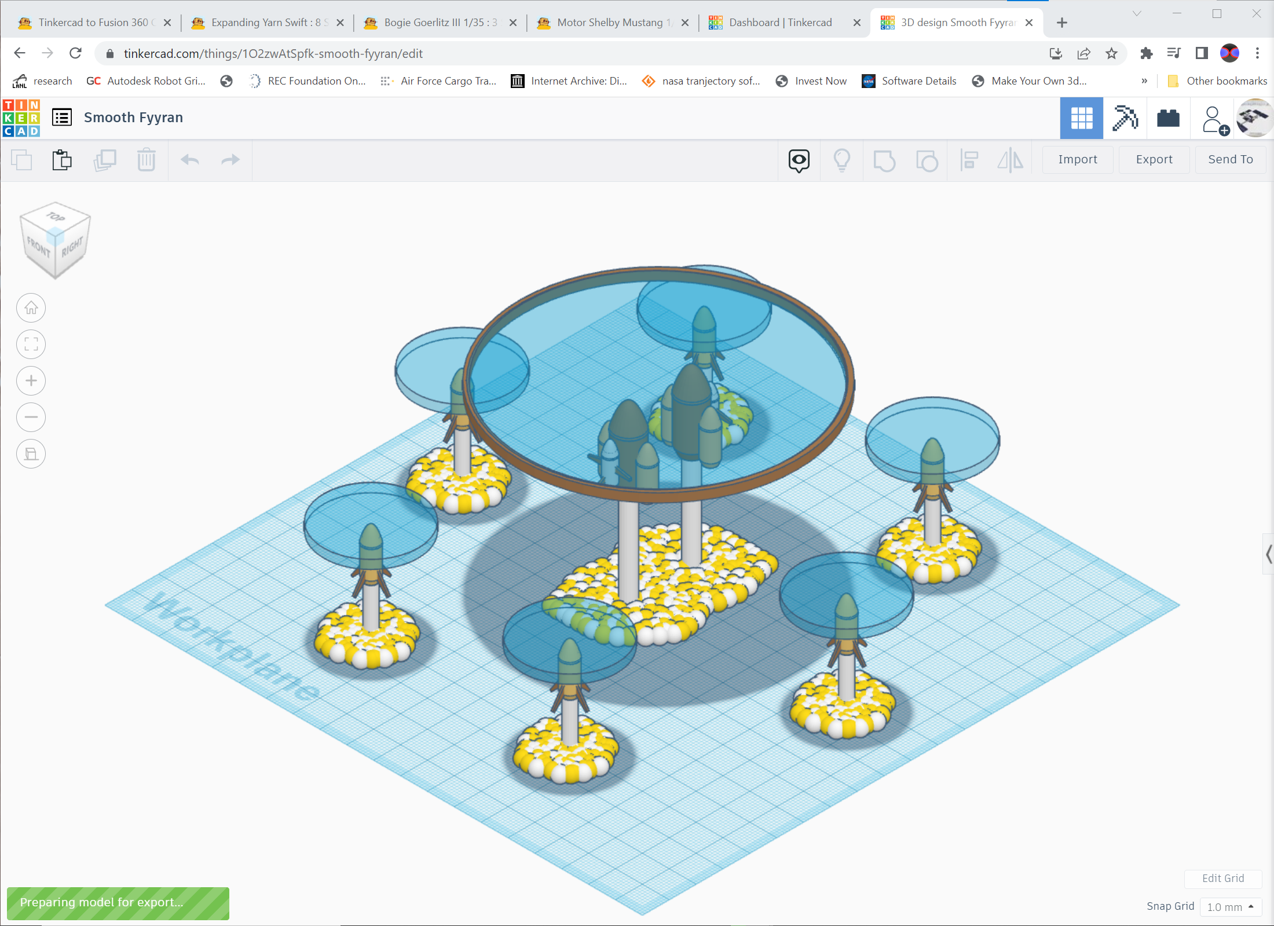Open the design list icon
The image size is (1274, 926).
[x=62, y=118]
